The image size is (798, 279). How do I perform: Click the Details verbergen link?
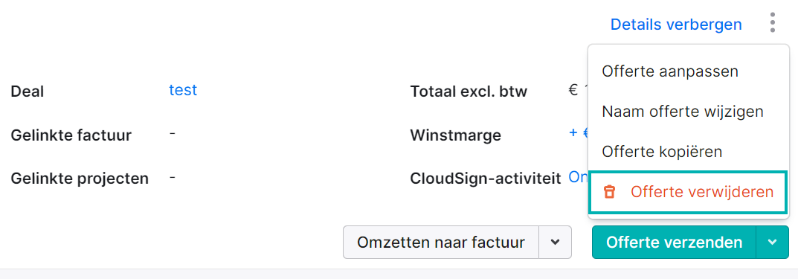coord(676,24)
